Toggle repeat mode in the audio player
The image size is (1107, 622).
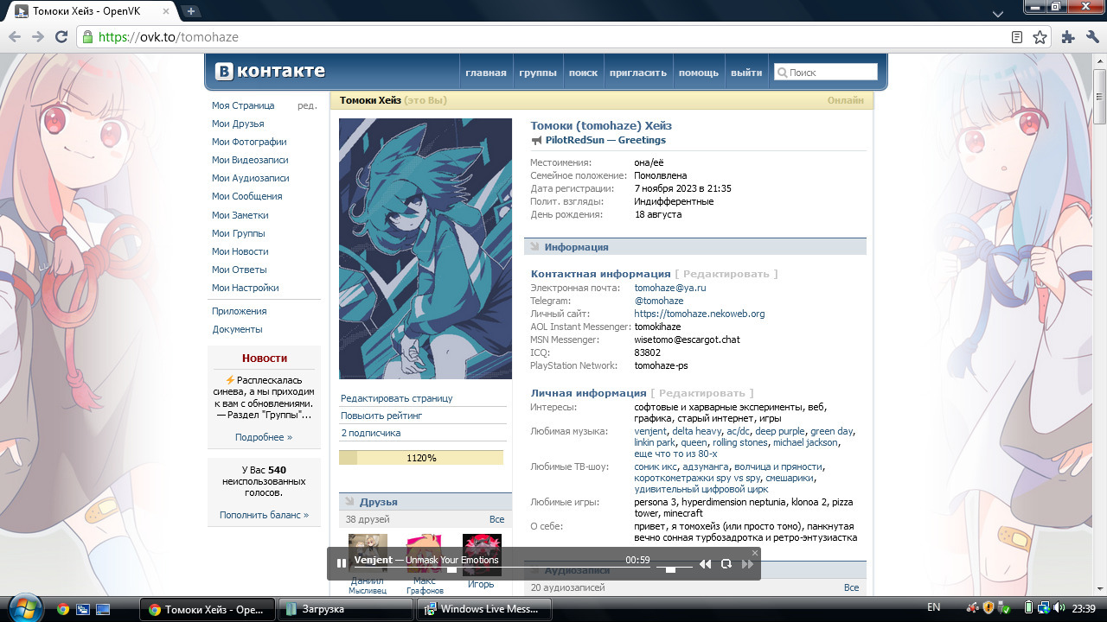(726, 564)
